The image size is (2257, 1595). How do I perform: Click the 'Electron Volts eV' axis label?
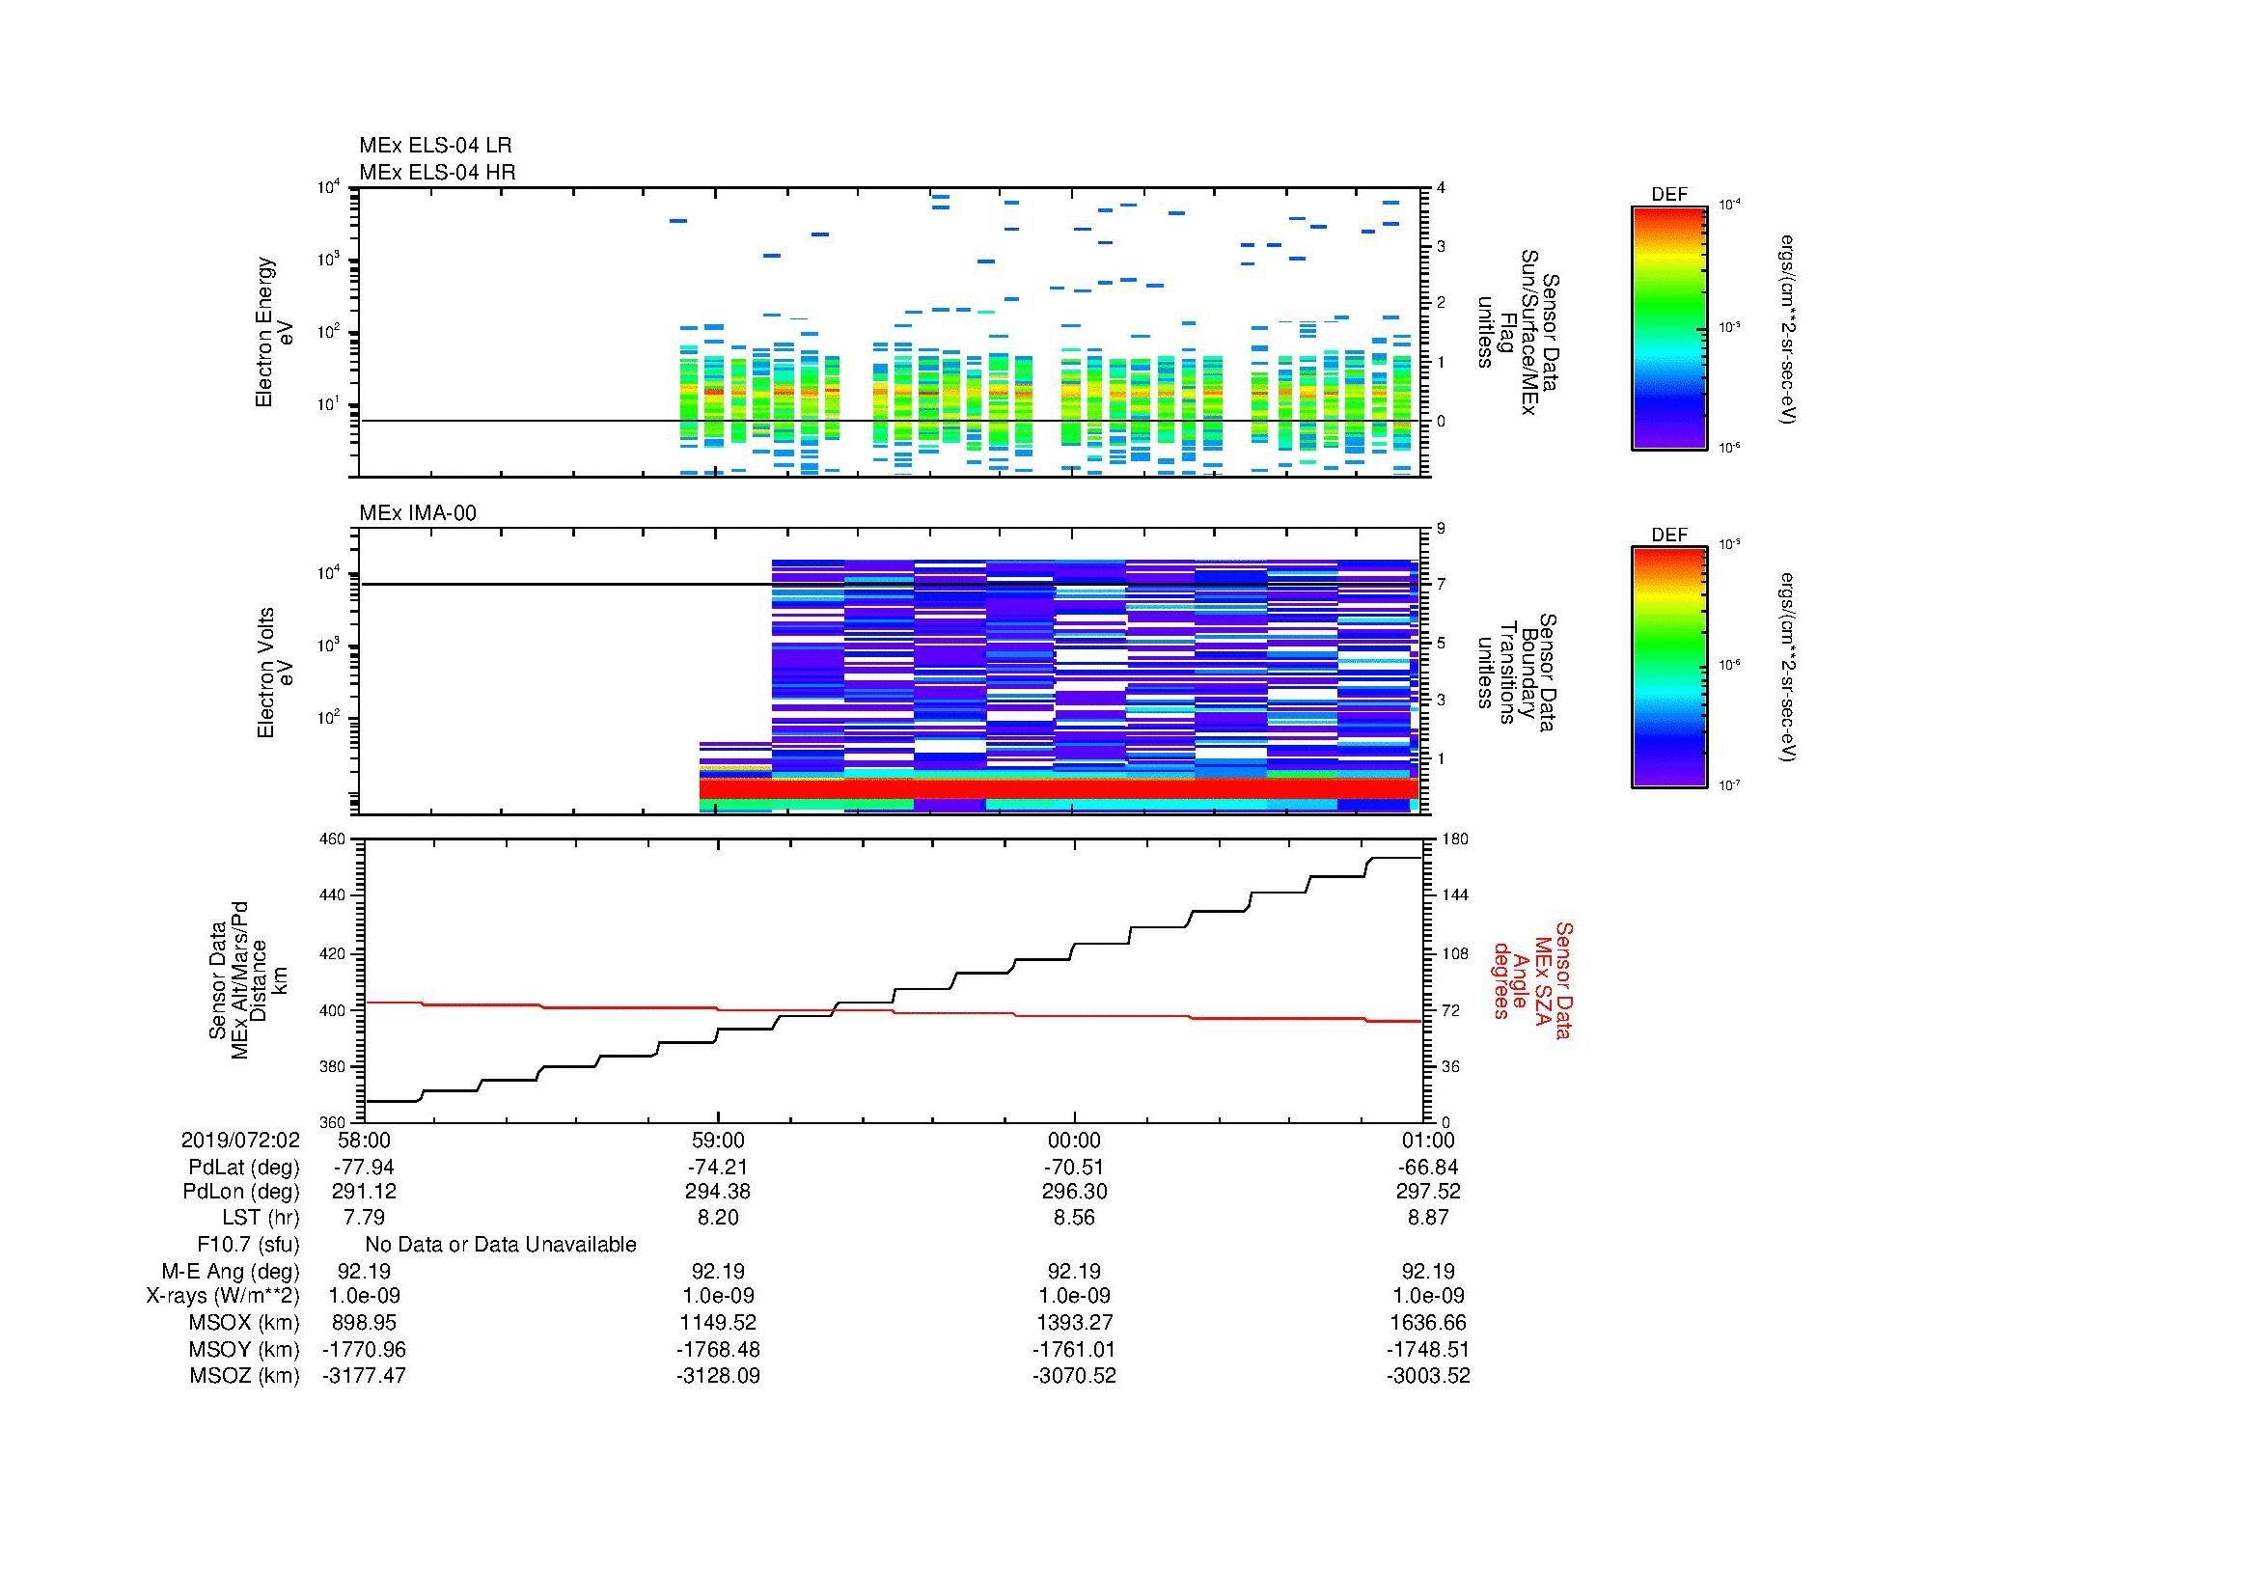[x=274, y=673]
